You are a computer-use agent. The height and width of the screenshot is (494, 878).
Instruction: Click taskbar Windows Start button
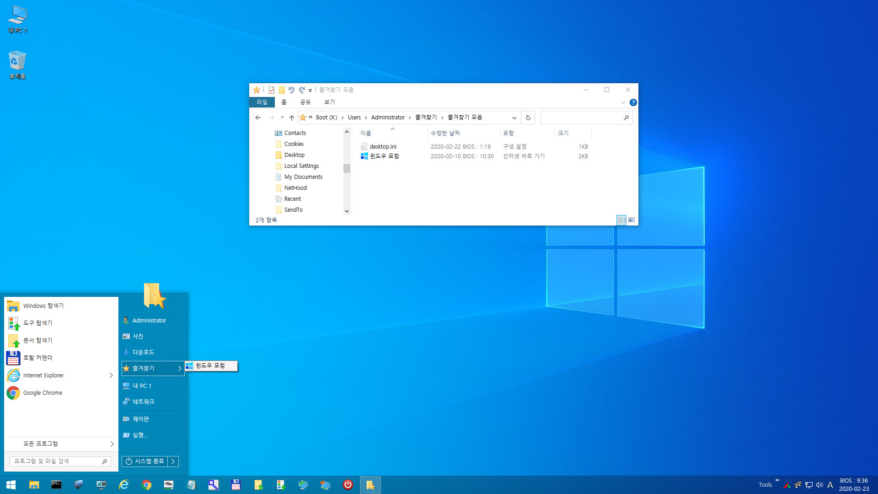point(11,485)
